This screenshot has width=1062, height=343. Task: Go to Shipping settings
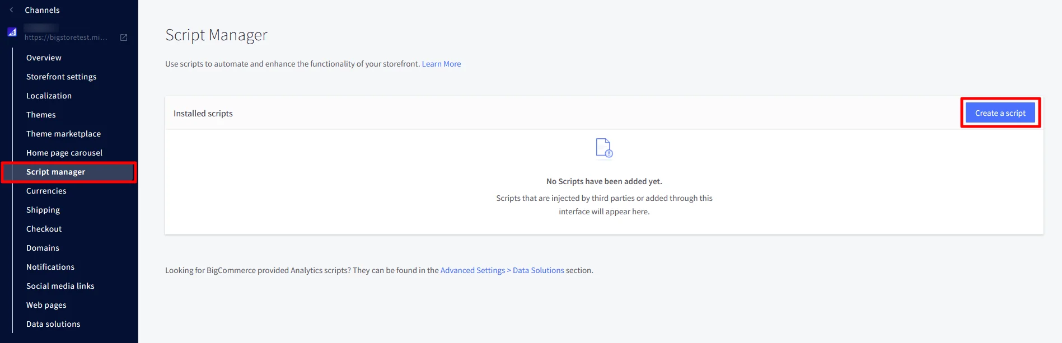43,210
